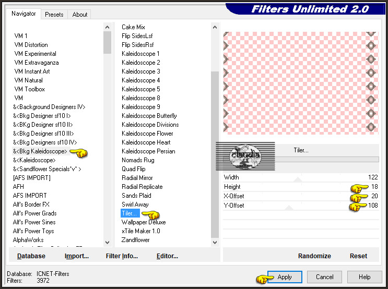Select Kaleidoscope Butterfly filter

click(x=149, y=116)
